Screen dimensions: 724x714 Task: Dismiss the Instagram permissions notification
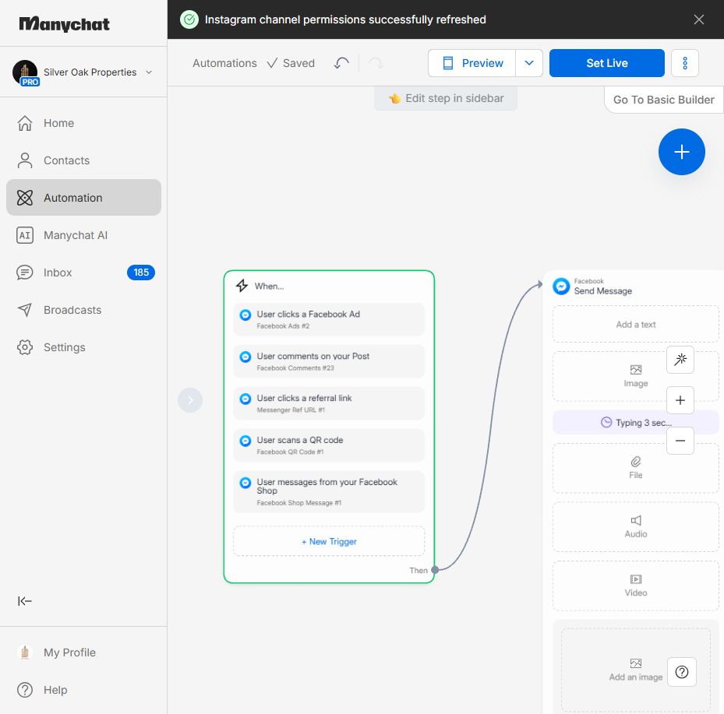pyautogui.click(x=698, y=19)
